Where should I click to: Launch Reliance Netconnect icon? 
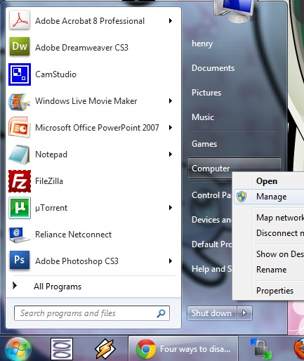20,235
